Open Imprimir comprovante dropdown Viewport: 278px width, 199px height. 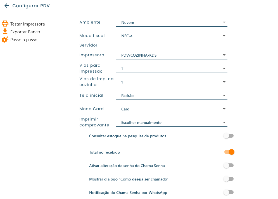(x=171, y=122)
